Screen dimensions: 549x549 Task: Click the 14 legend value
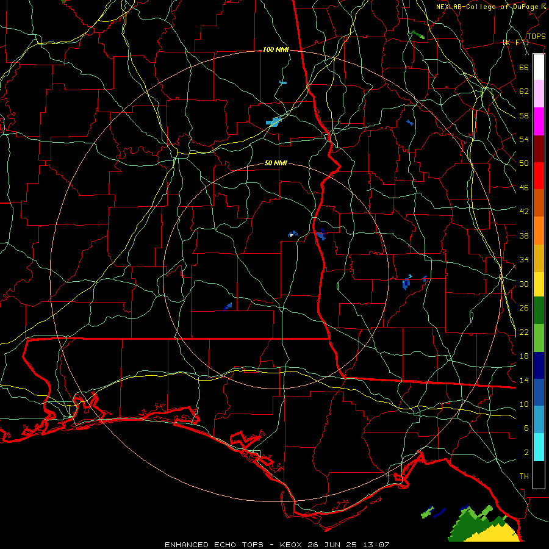(524, 380)
